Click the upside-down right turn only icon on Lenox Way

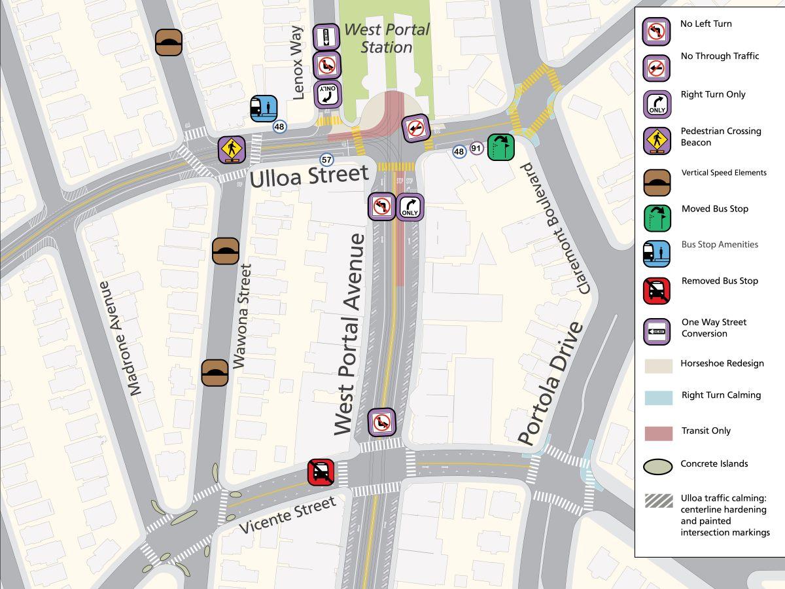326,94
